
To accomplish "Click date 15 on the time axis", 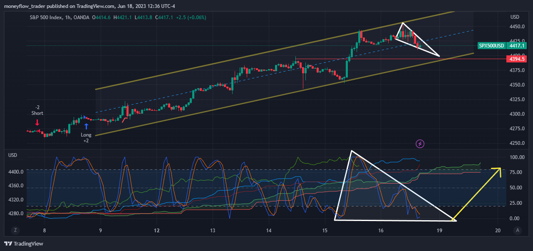I will point(325,231).
